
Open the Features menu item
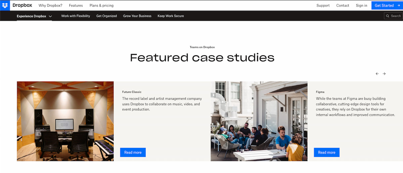pos(76,5)
